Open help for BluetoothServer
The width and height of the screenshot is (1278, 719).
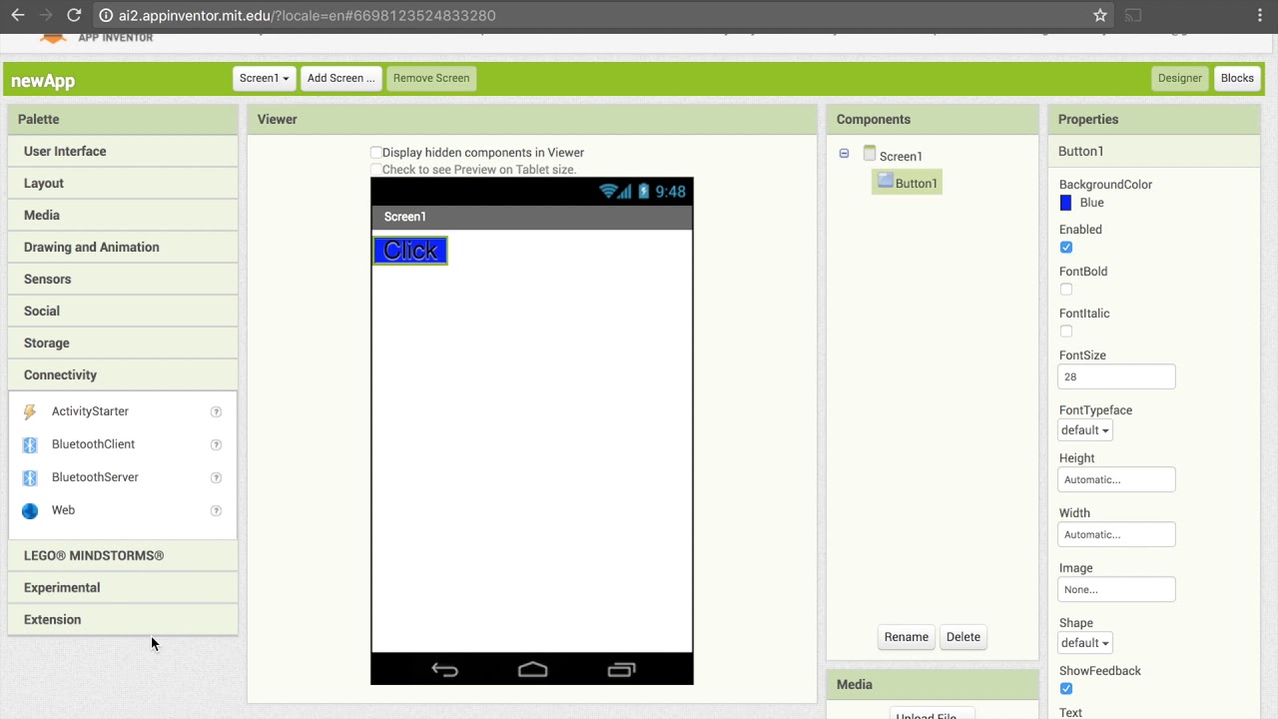coord(216,477)
